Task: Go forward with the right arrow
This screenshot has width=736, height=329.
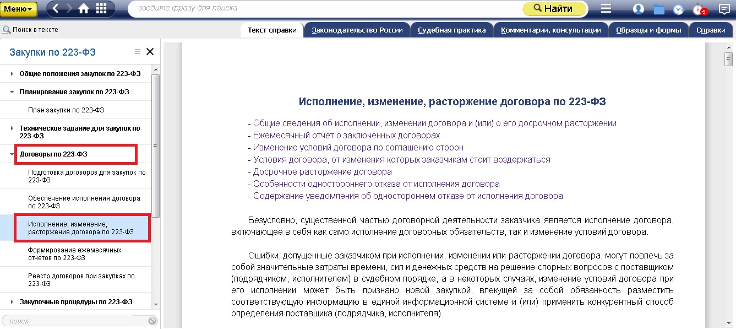Action: click(x=69, y=9)
